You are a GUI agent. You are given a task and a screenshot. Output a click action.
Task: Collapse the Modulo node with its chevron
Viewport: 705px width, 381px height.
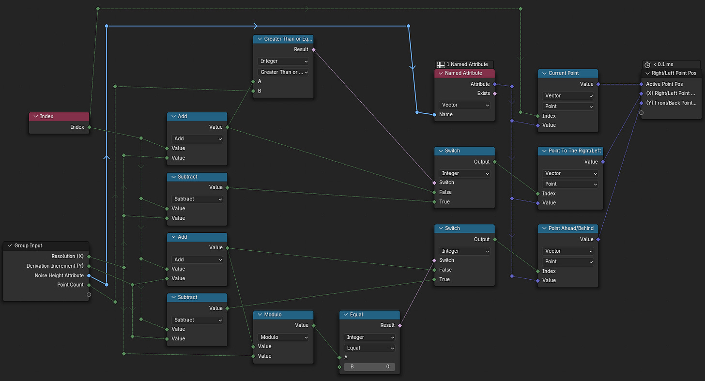pyautogui.click(x=260, y=315)
